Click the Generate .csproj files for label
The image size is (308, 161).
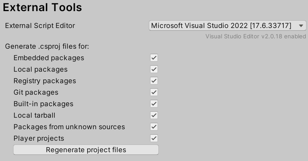coord(47,46)
